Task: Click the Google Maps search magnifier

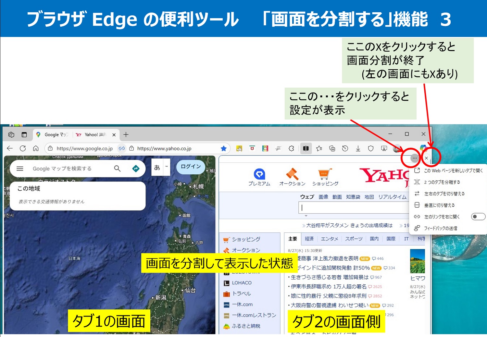Action: tap(117, 168)
